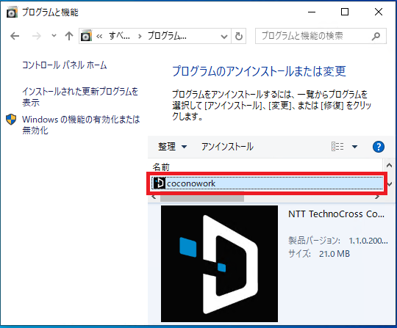Expand the view options dropdown arrow
Screen dimensions: 397x328
(x=354, y=147)
